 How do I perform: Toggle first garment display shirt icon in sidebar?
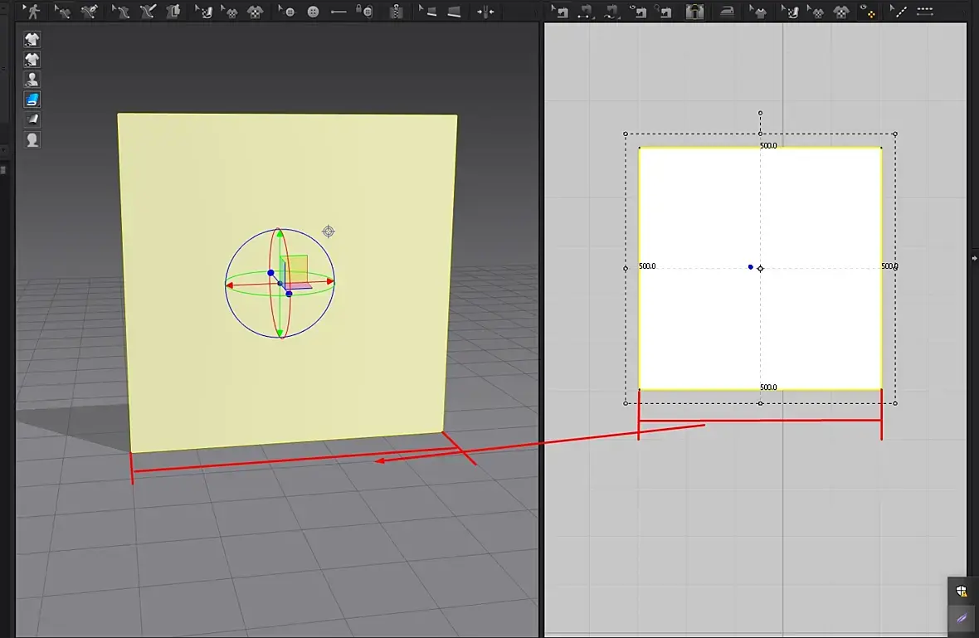click(32, 39)
